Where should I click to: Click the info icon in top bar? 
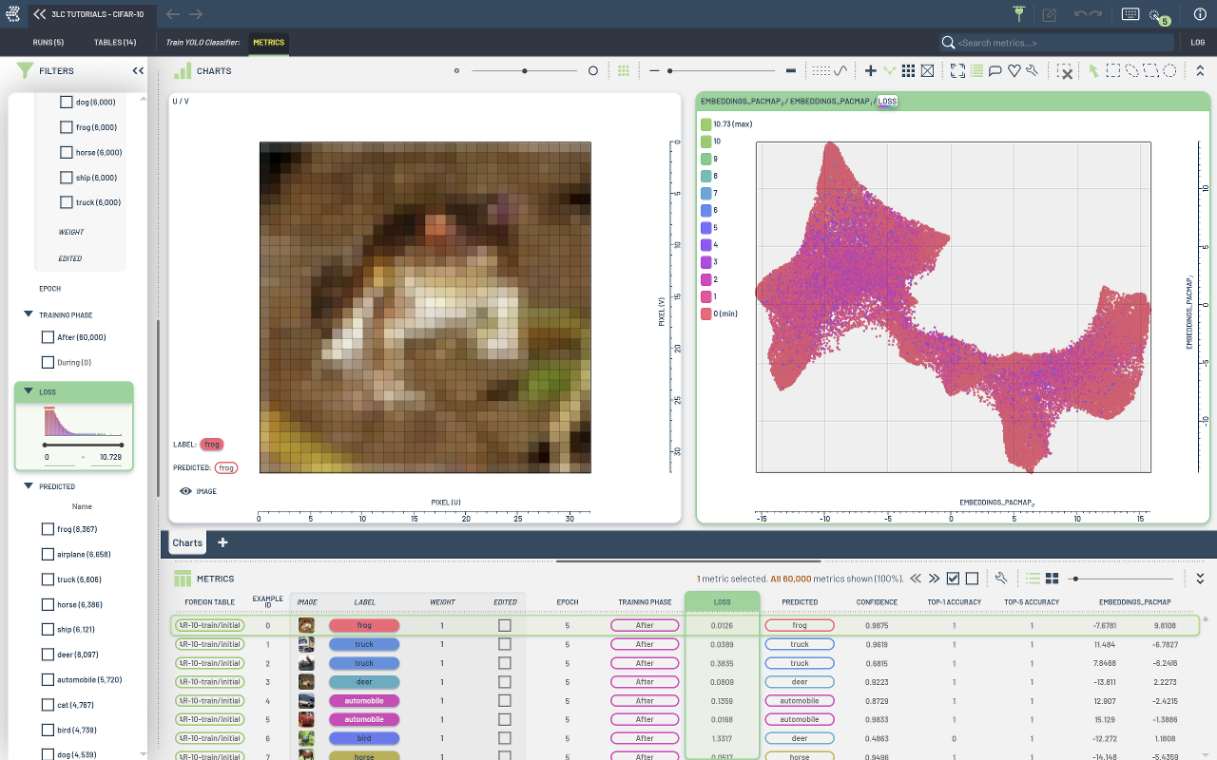pyautogui.click(x=1200, y=14)
